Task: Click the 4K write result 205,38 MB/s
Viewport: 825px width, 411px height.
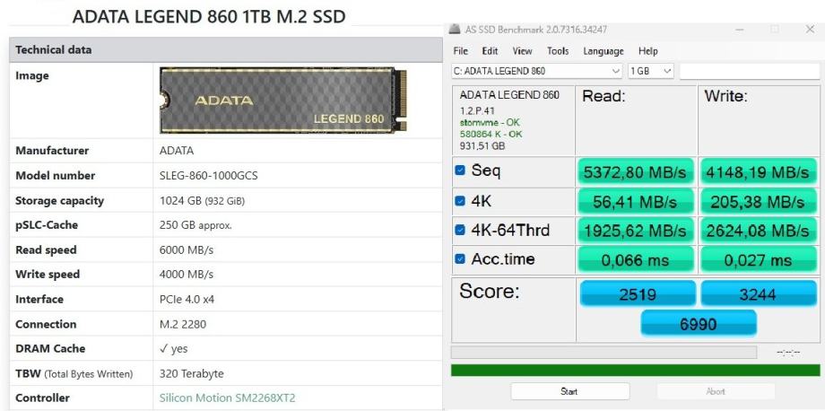Action: tap(758, 202)
